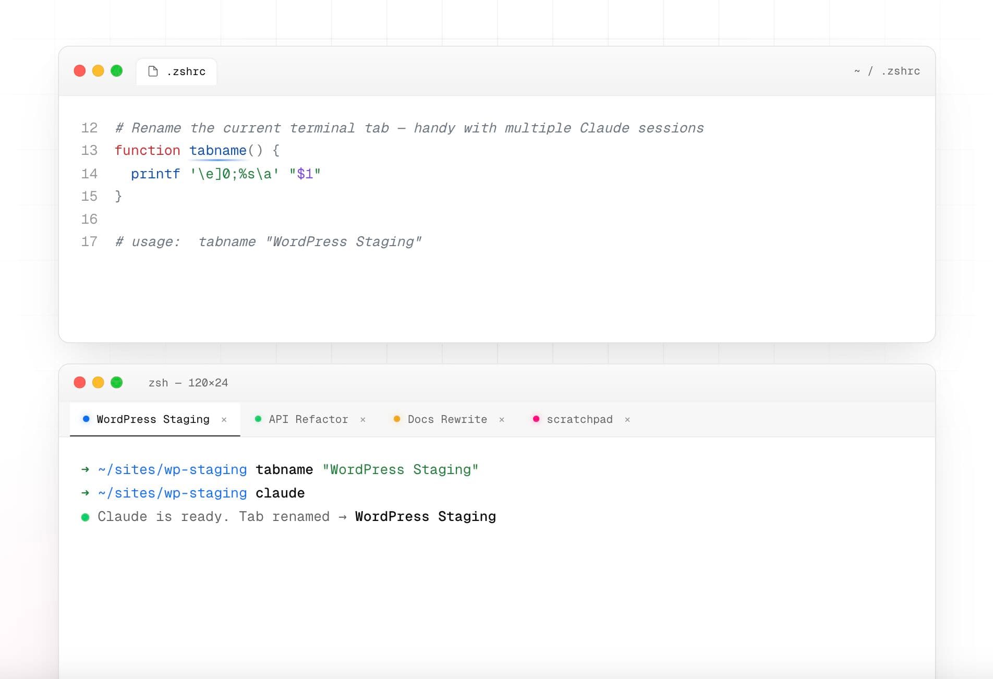Viewport: 993px width, 679px height.
Task: Click line number 14 in the gutter
Action: tap(89, 174)
